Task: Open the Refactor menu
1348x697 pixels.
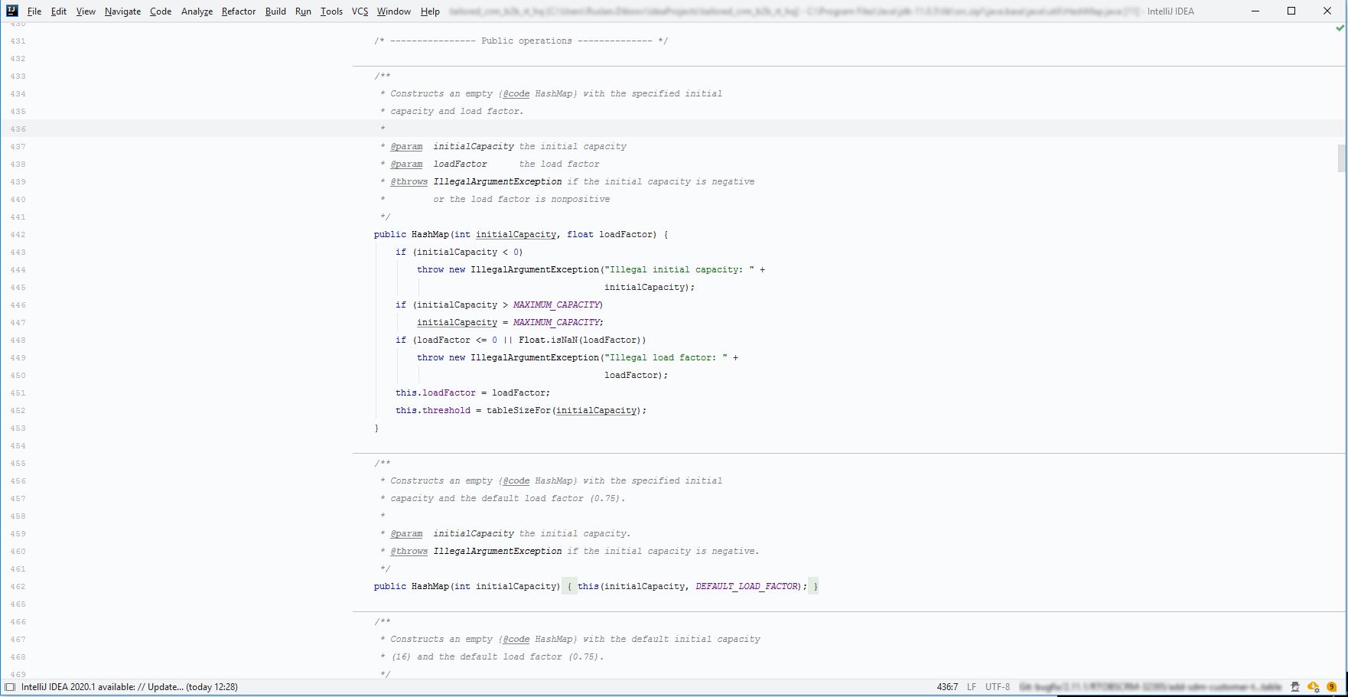Action: (239, 11)
